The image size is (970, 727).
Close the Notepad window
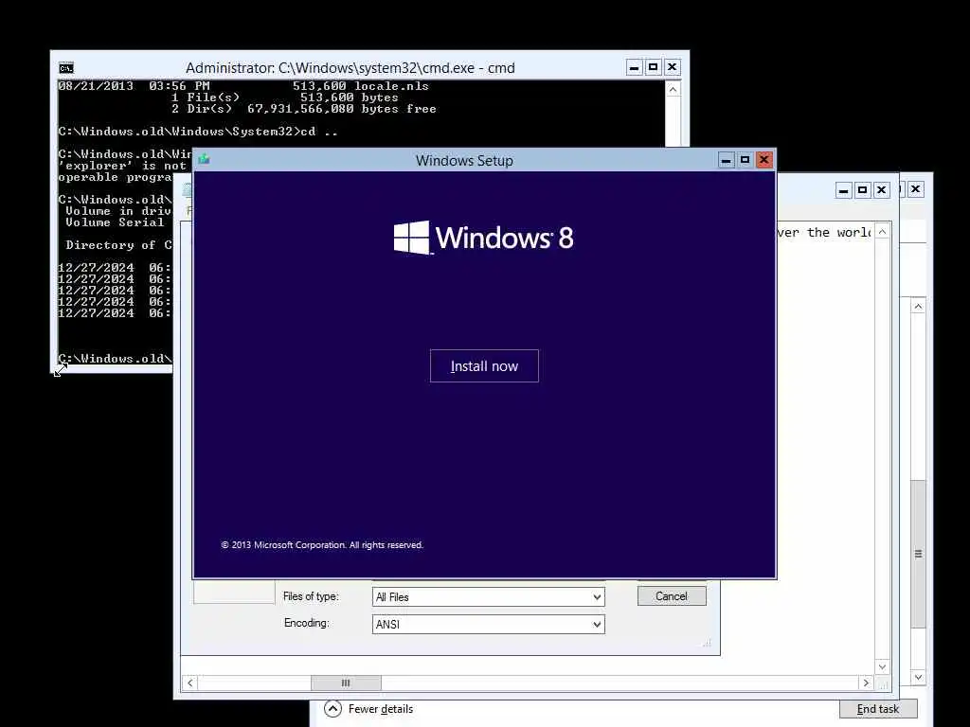click(882, 189)
